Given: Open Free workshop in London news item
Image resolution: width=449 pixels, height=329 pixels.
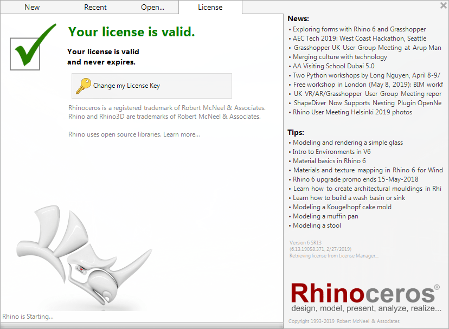Looking at the screenshot, I should click(368, 85).
